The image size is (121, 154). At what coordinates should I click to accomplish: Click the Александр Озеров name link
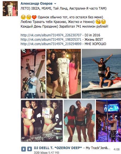tap(37, 4)
